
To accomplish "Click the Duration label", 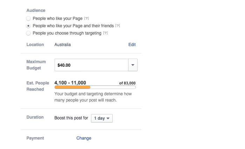I will pyautogui.click(x=35, y=117).
